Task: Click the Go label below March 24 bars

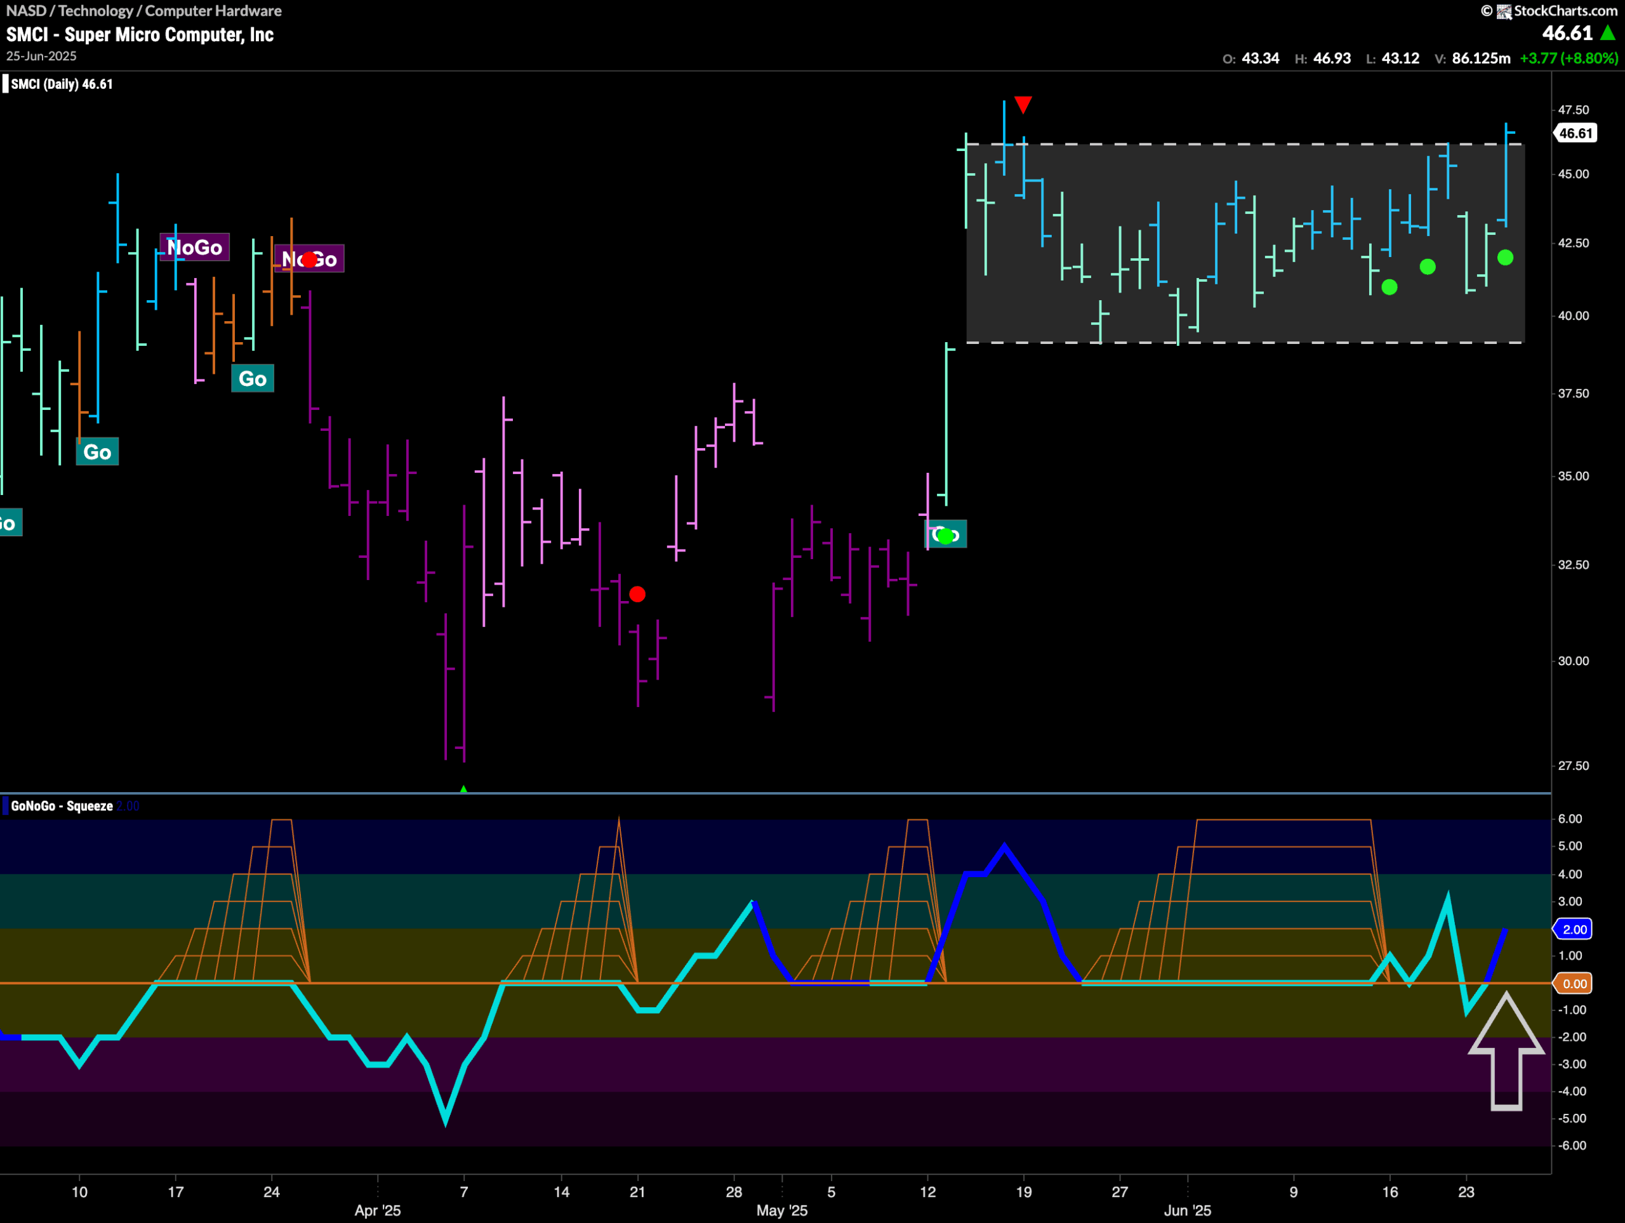Action: tap(253, 378)
